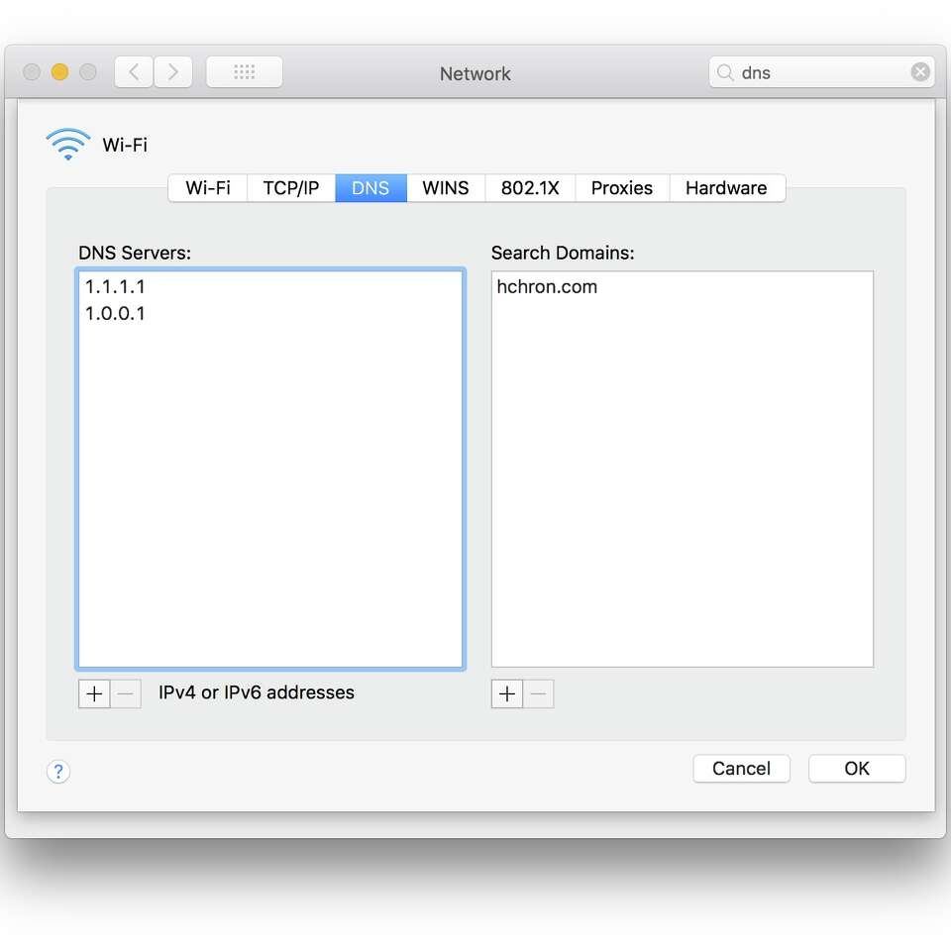Click Cancel to discard changes
Image resolution: width=951 pixels, height=951 pixels.
(741, 768)
